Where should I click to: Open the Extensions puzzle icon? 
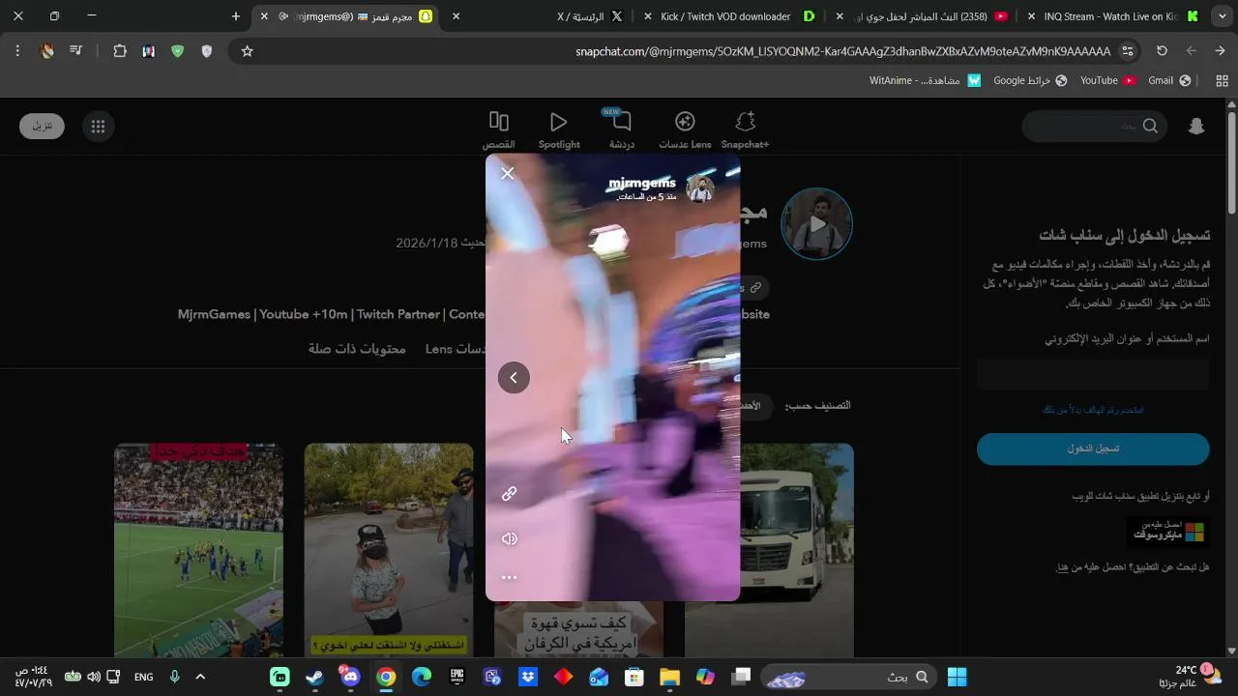[120, 51]
